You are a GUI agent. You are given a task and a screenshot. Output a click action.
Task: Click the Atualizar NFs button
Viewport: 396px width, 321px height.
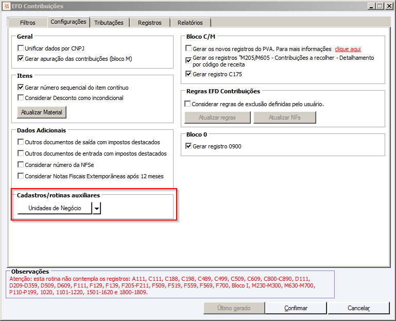(x=285, y=117)
